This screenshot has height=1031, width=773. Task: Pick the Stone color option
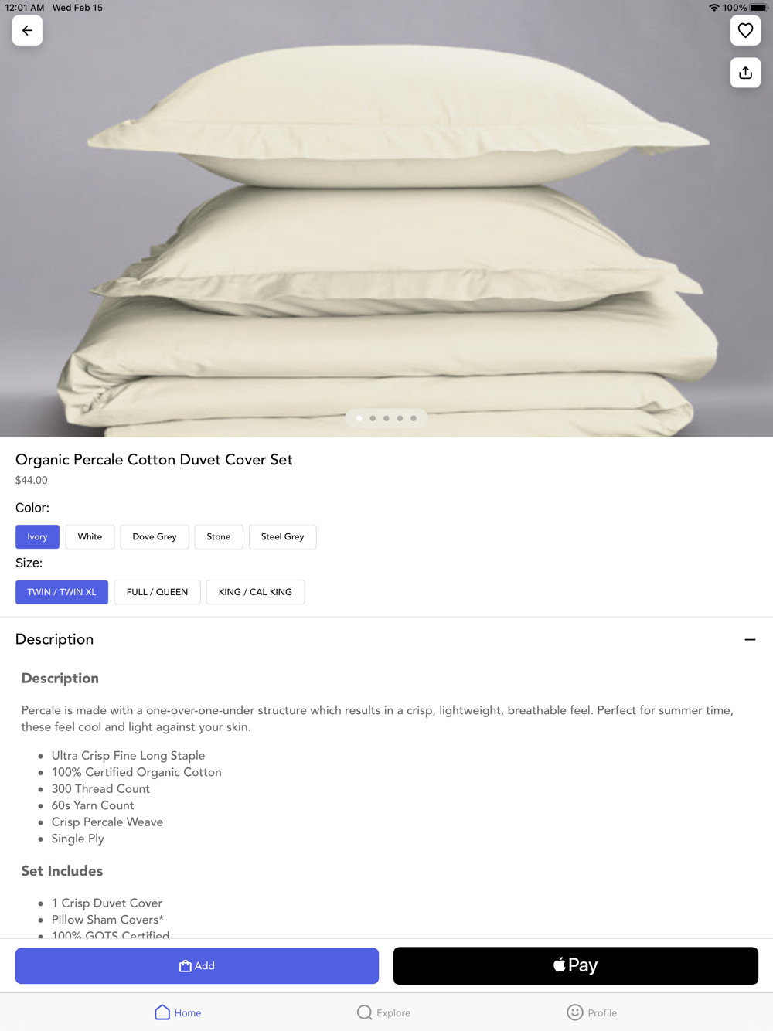pyautogui.click(x=219, y=536)
